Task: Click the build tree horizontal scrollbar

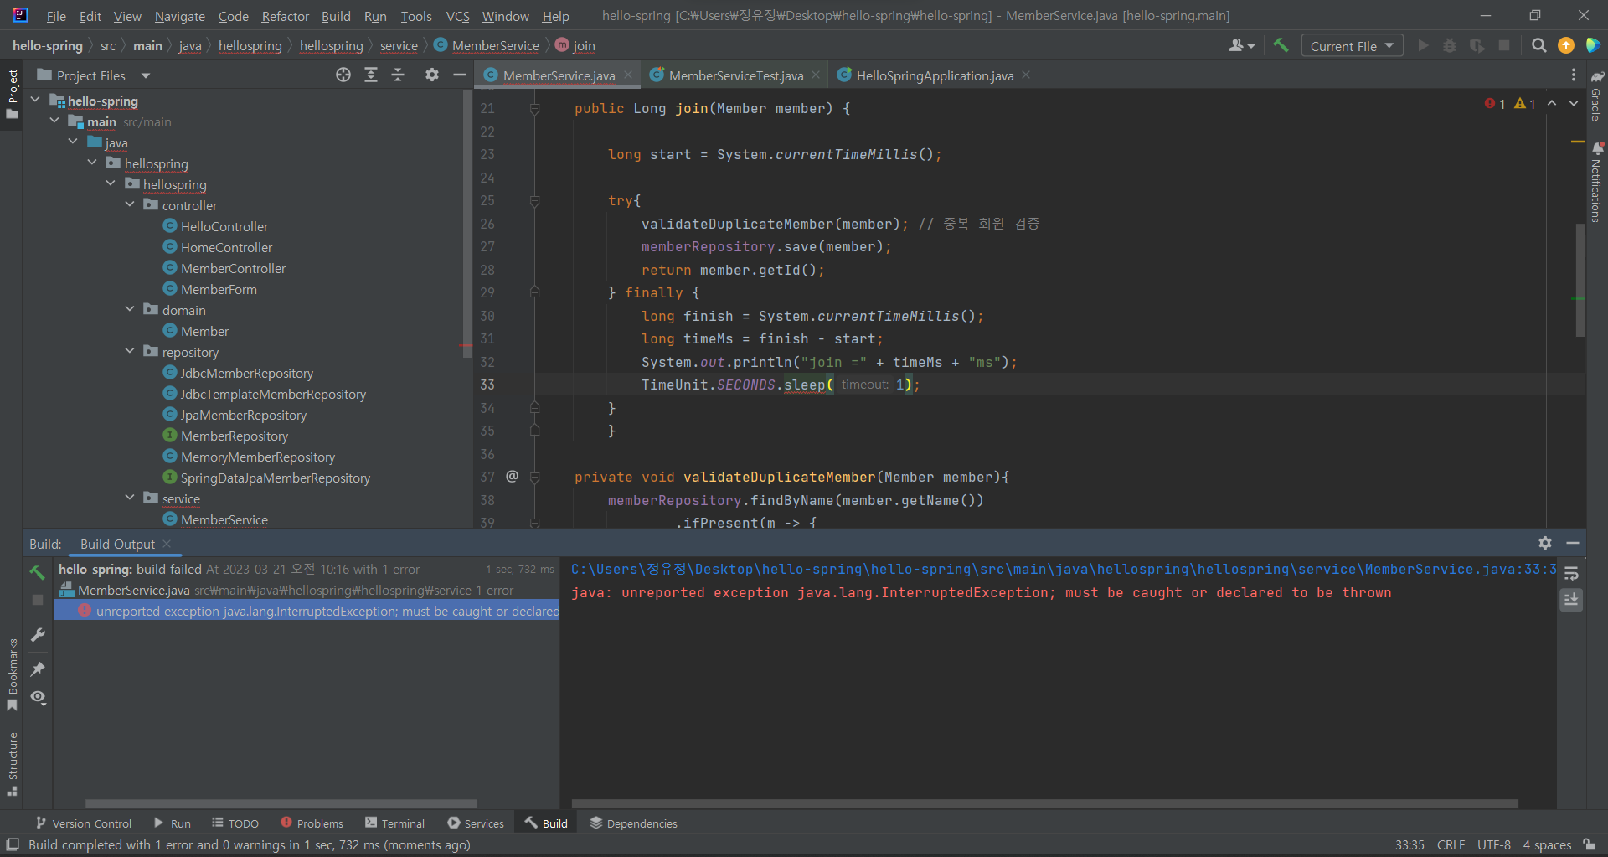Action: click(x=281, y=803)
